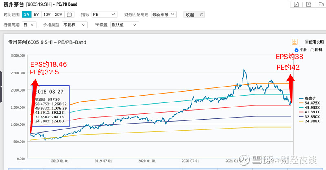Screen dimensions: 326x170
Task: Select the 20Y time range tab
Action: coord(59,15)
